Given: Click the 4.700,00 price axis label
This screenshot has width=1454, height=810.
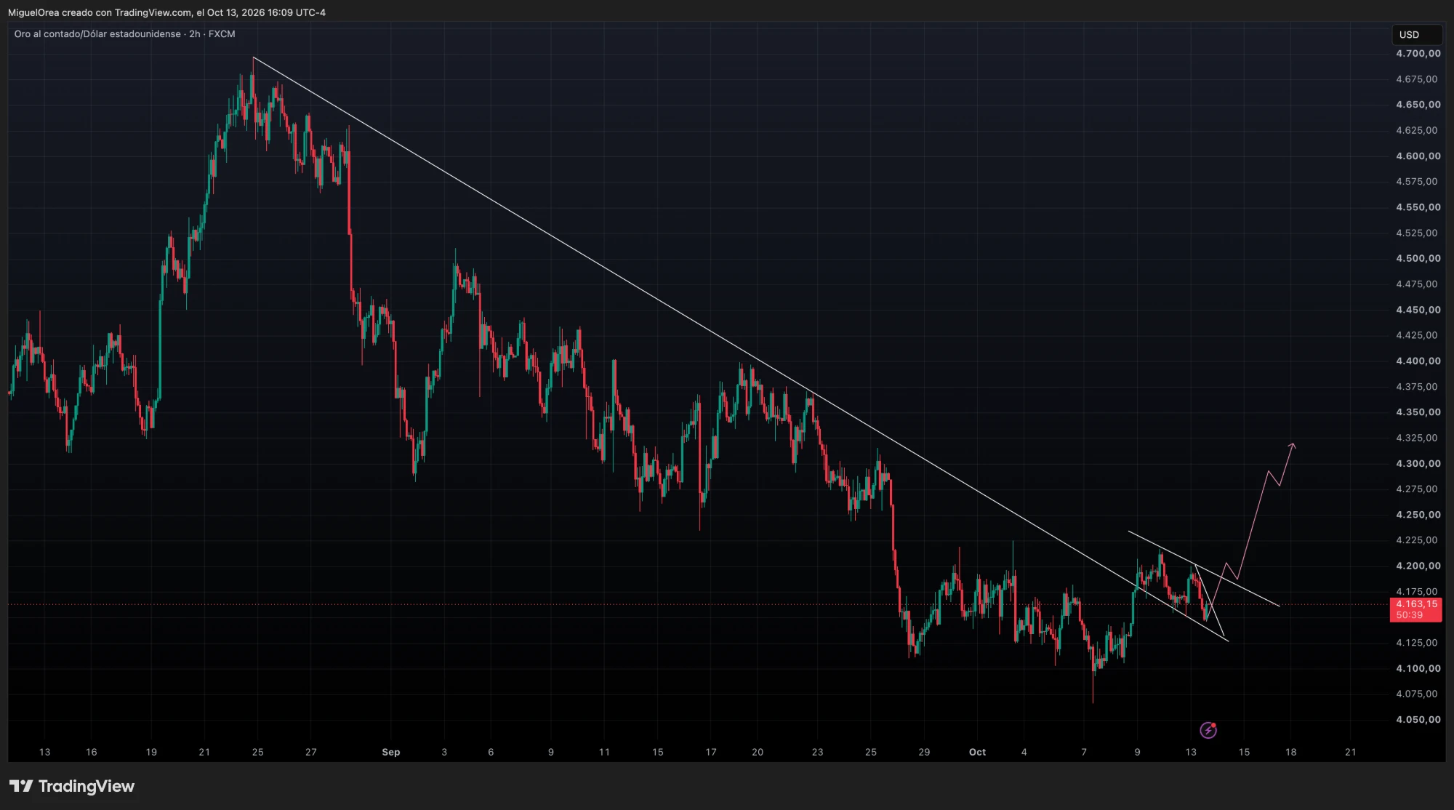Looking at the screenshot, I should 1418,54.
